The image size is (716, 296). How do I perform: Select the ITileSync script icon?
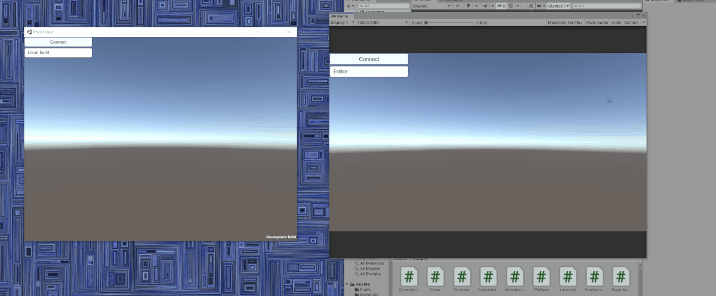point(541,277)
